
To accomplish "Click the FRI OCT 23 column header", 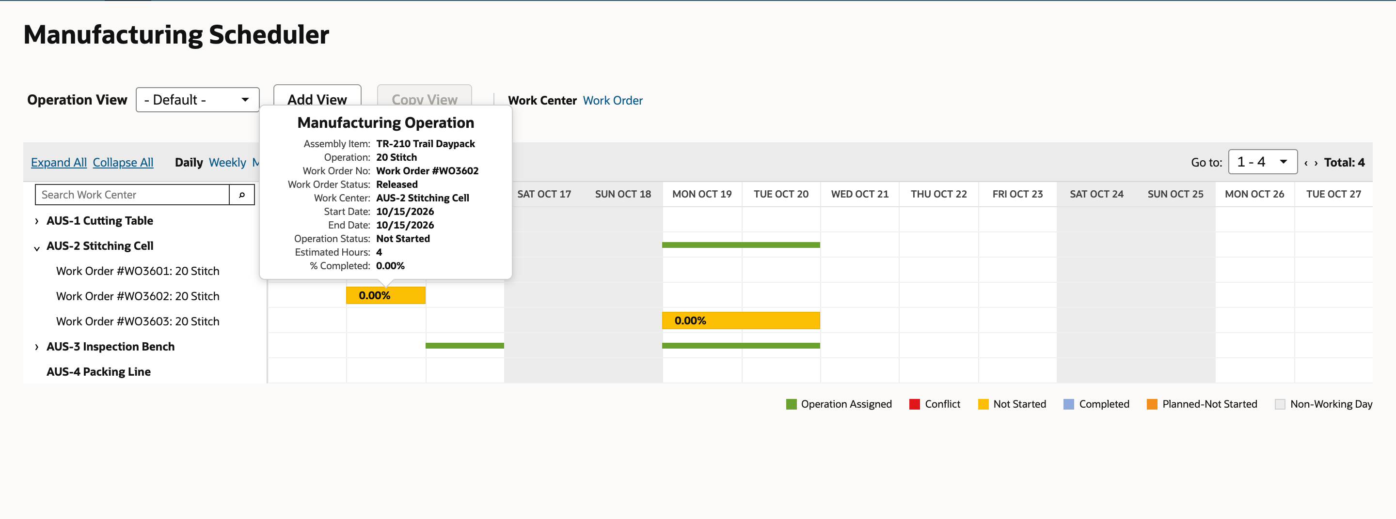I will pos(1018,194).
